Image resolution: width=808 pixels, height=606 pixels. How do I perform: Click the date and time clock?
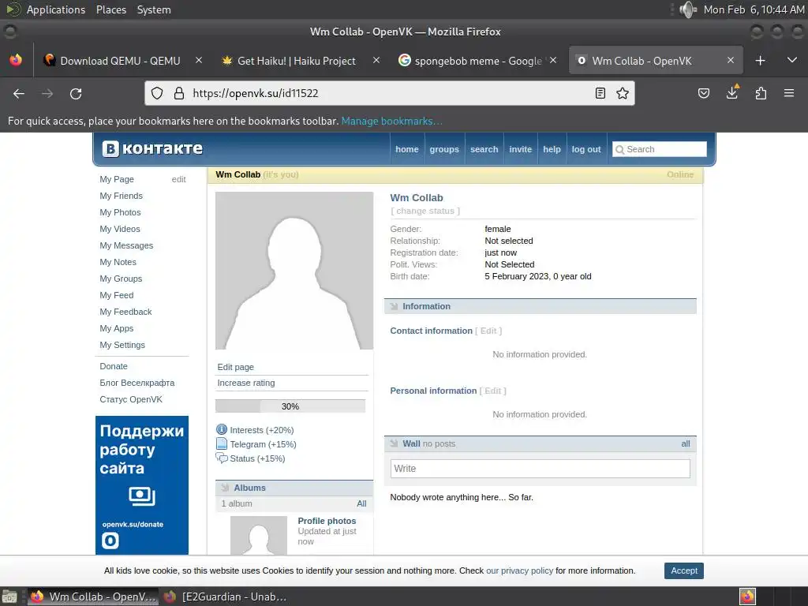[754, 9]
